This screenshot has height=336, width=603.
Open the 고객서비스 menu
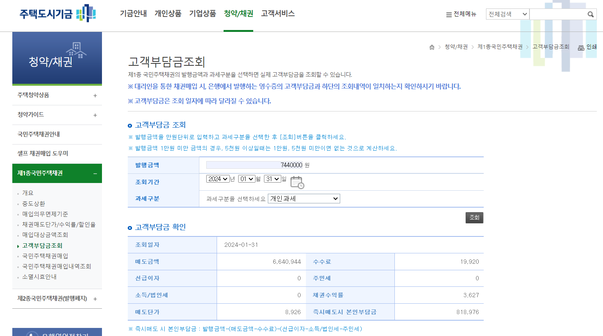coord(277,13)
